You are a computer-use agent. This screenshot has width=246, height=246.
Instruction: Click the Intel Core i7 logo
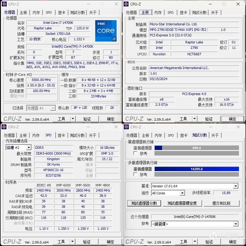[106, 31]
